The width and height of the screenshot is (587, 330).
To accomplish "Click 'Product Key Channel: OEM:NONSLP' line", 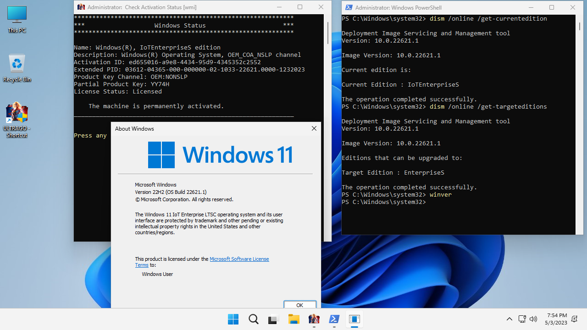I will tap(131, 77).
